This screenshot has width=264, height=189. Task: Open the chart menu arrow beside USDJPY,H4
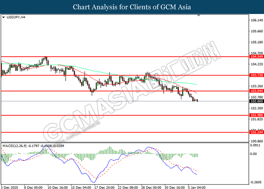click(3, 17)
